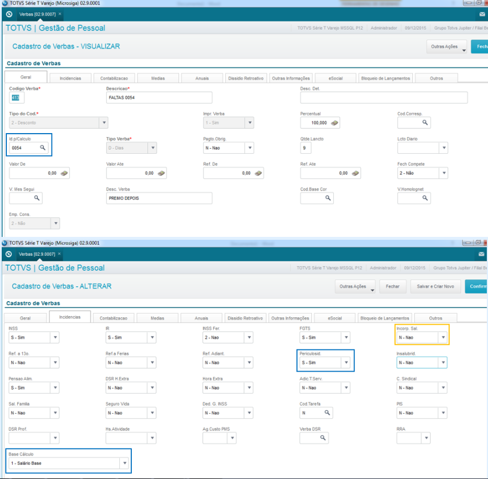Image resolution: width=488 pixels, height=479 pixels.
Task: Open Anuais tab in lower window
Action: (201, 318)
